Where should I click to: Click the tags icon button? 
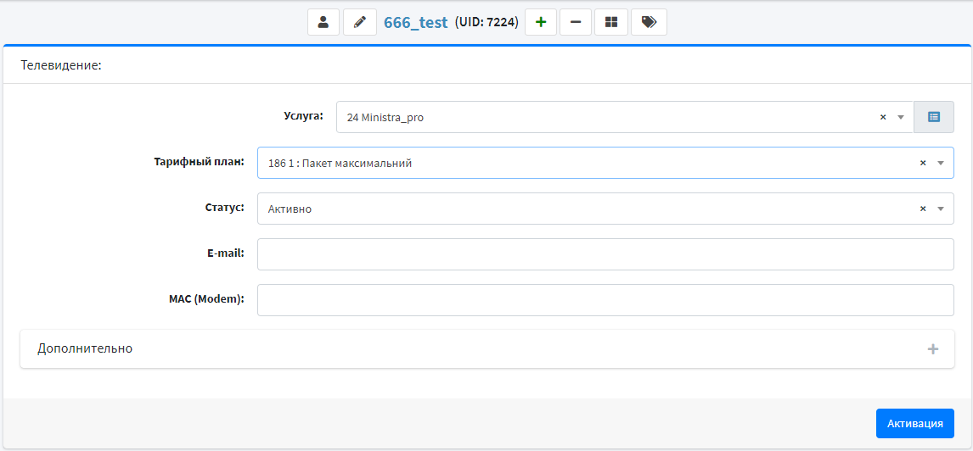click(649, 22)
